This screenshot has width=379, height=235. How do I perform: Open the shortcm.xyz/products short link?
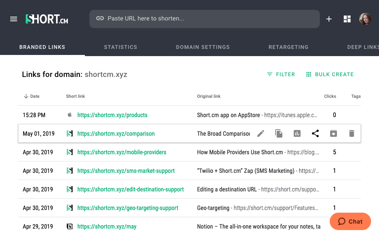pyautogui.click(x=112, y=115)
